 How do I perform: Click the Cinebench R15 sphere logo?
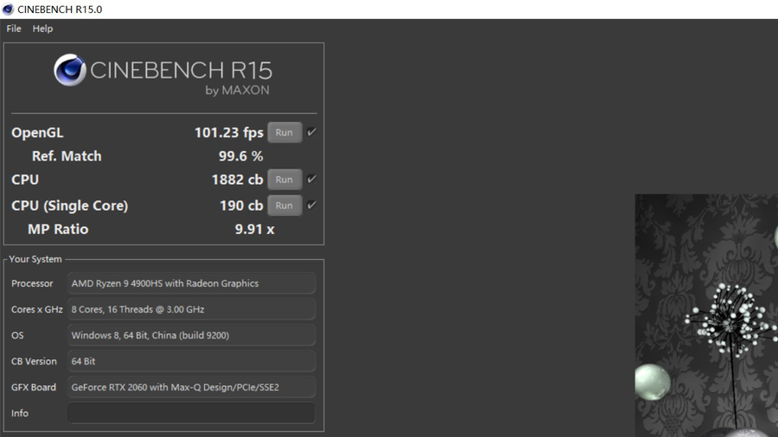70,70
